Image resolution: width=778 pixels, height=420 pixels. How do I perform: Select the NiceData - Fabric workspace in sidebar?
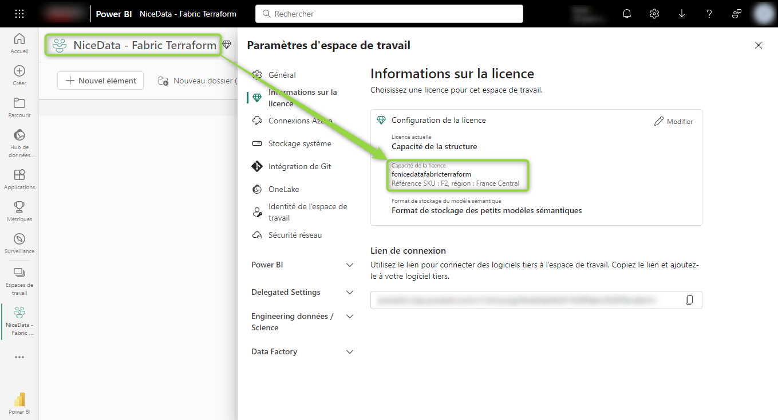click(19, 321)
